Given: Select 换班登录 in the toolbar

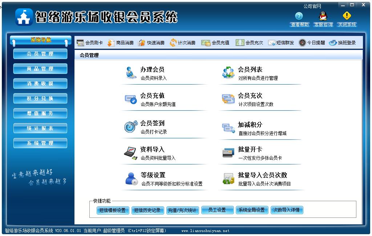Looking at the screenshot, I should pos(342,43).
